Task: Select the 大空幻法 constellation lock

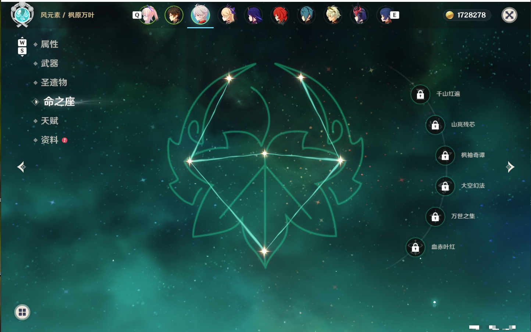Action: (x=445, y=186)
